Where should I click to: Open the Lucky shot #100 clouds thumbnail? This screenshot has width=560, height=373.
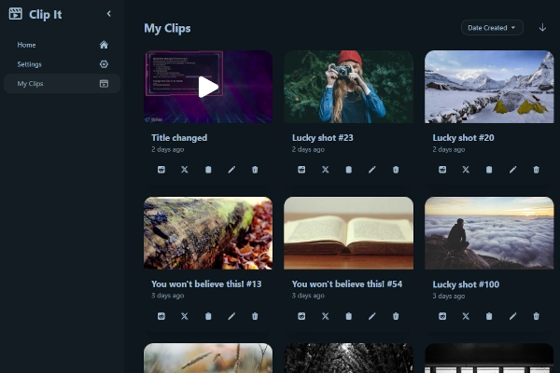click(489, 233)
